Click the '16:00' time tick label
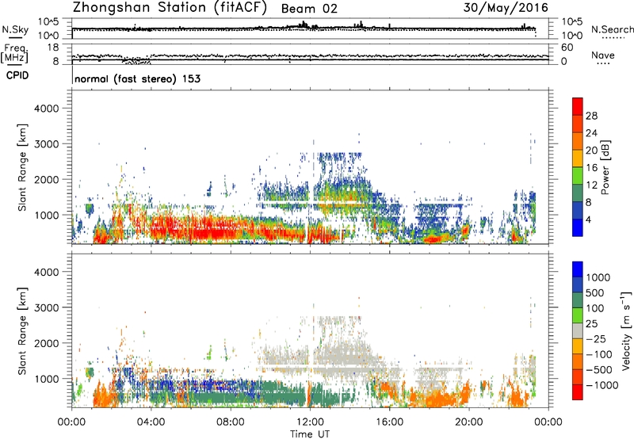This screenshot has width=634, height=439. (389, 422)
